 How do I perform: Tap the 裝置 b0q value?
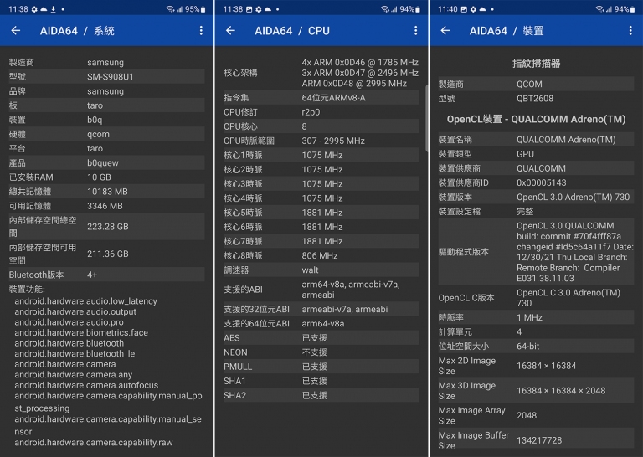pos(95,120)
